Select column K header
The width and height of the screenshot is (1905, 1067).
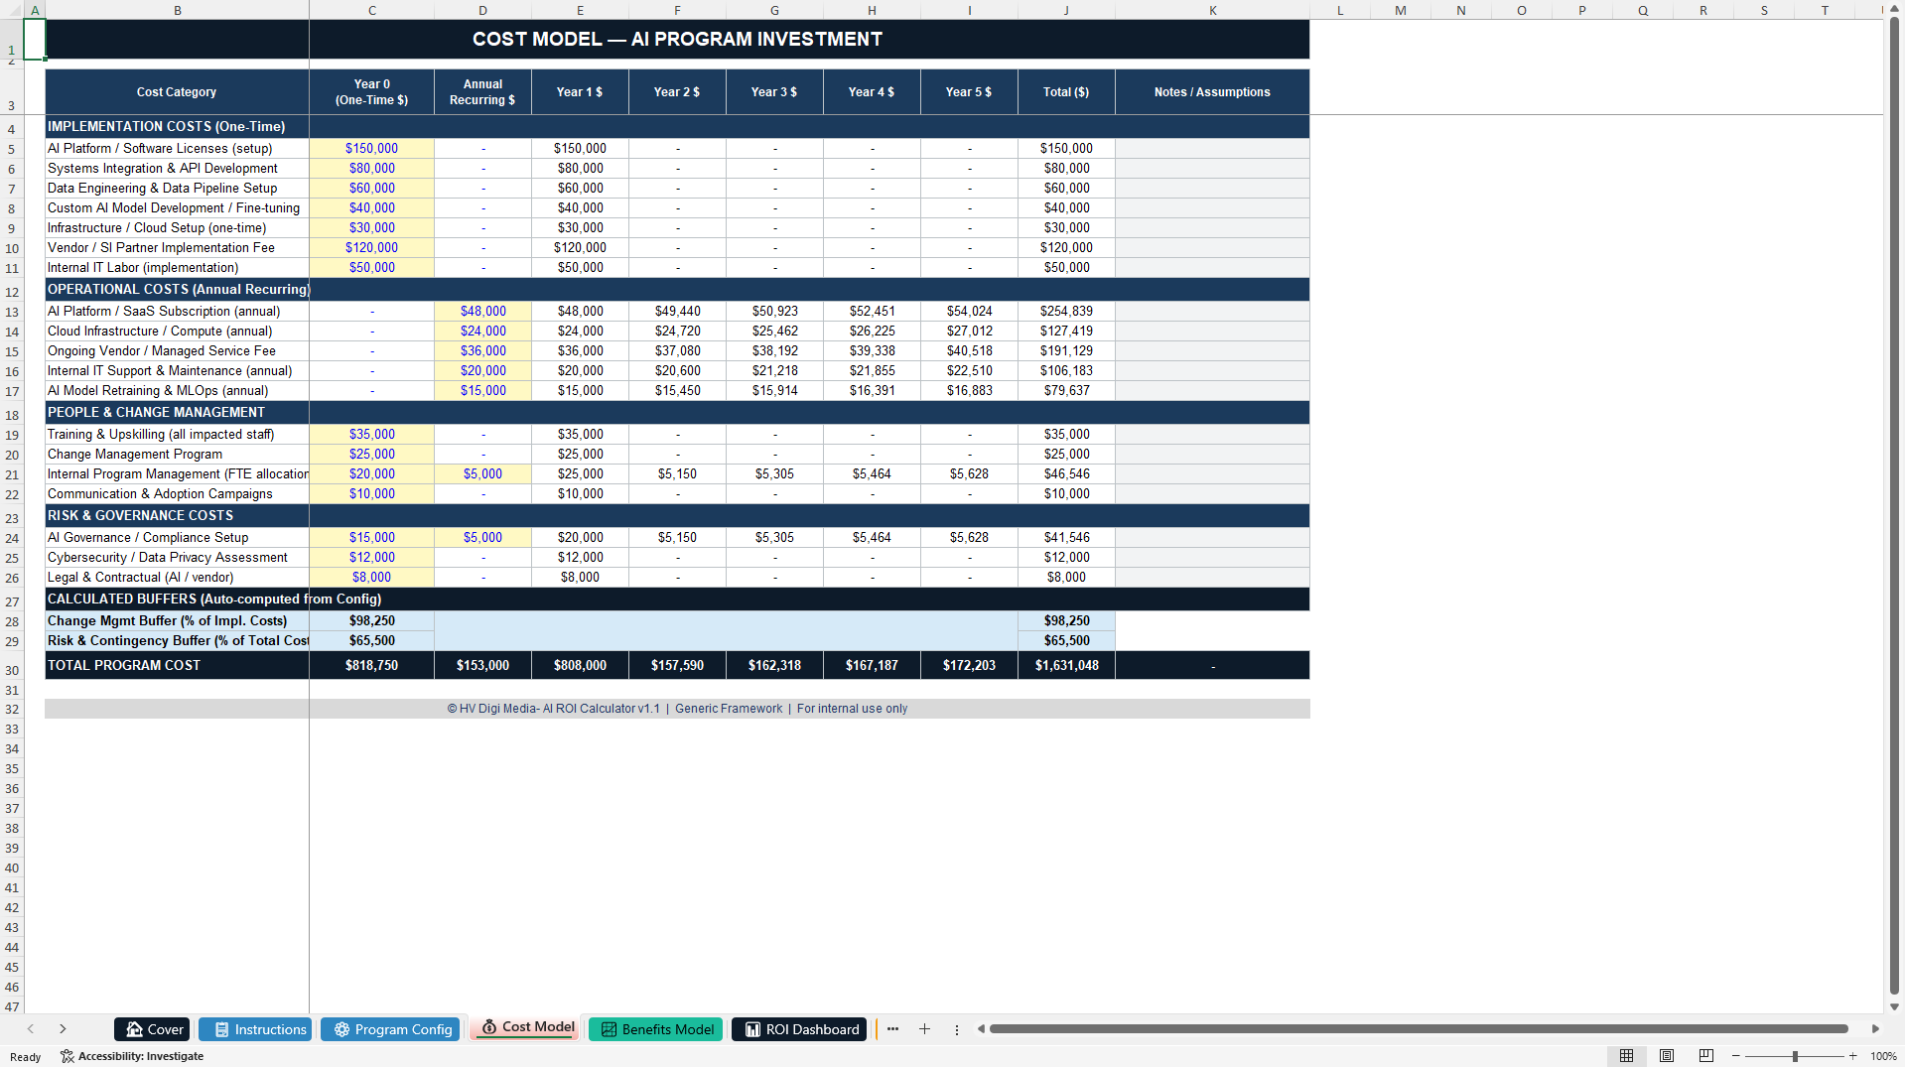[x=1212, y=10]
